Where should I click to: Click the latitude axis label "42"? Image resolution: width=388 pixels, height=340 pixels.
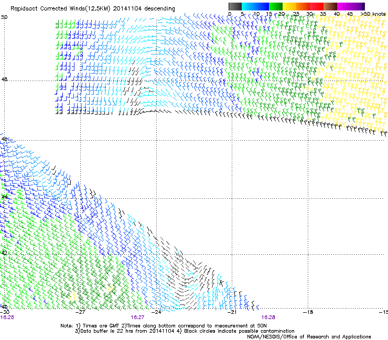pos(4,253)
